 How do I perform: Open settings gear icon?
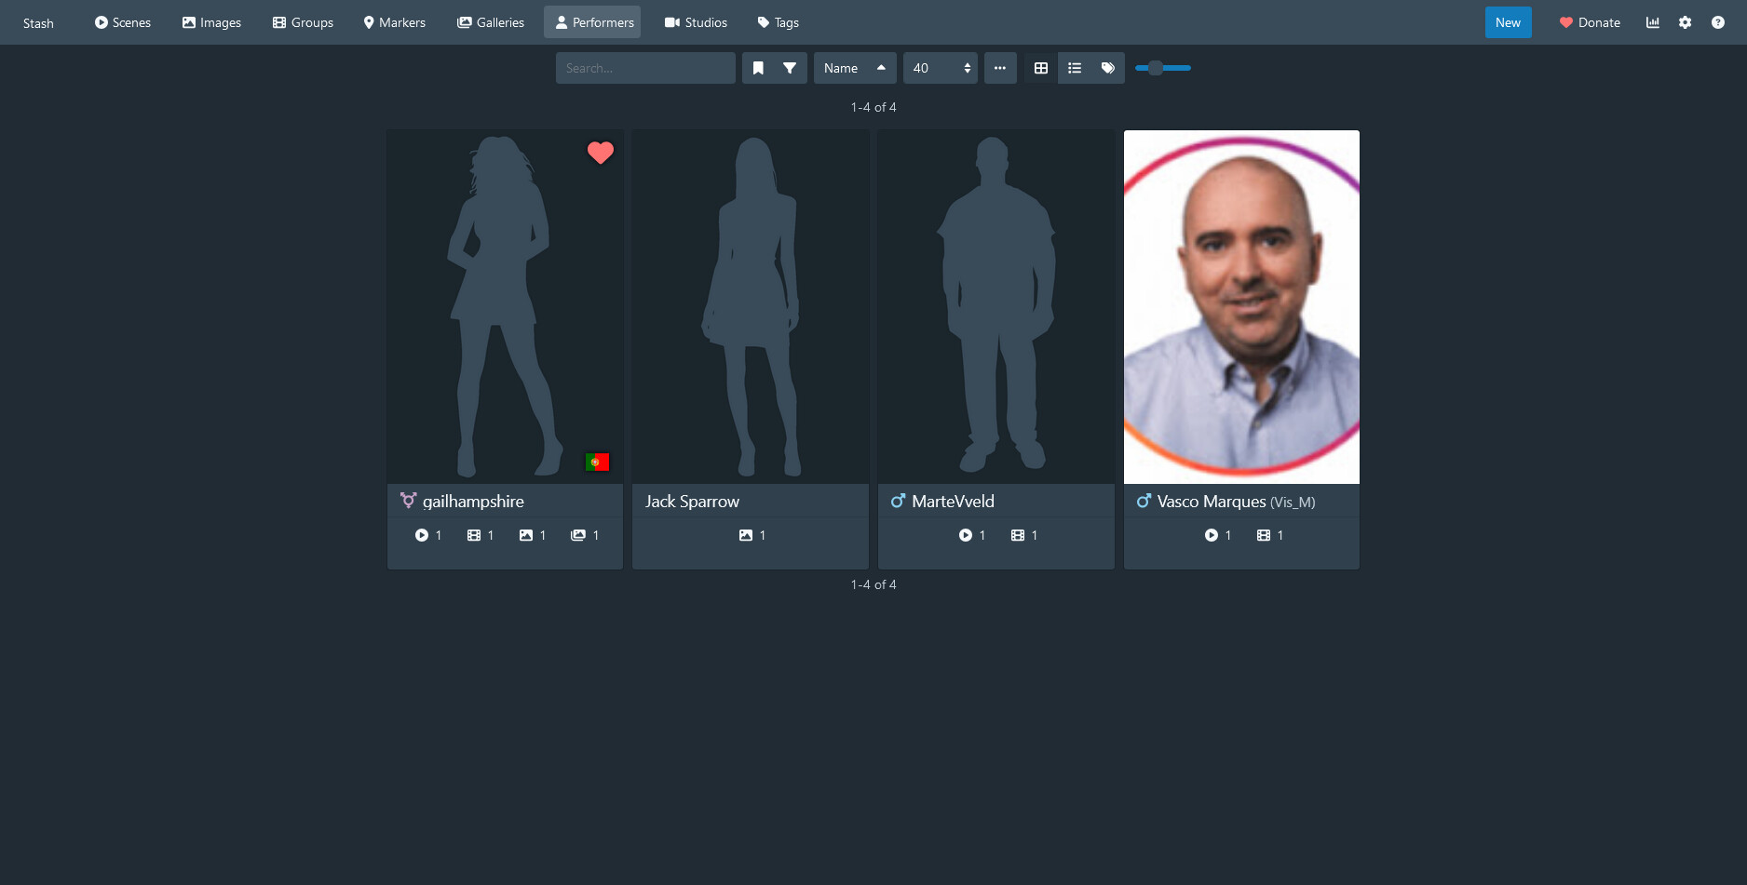pyautogui.click(x=1686, y=22)
